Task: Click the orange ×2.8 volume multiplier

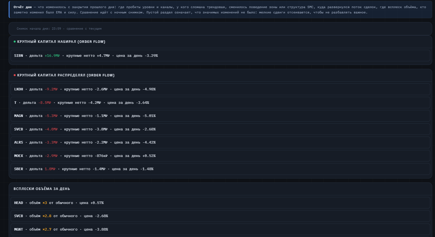Action: point(47,216)
